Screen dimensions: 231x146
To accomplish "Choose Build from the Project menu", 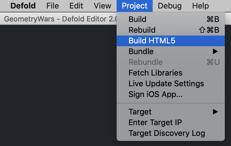I will (x=137, y=19).
